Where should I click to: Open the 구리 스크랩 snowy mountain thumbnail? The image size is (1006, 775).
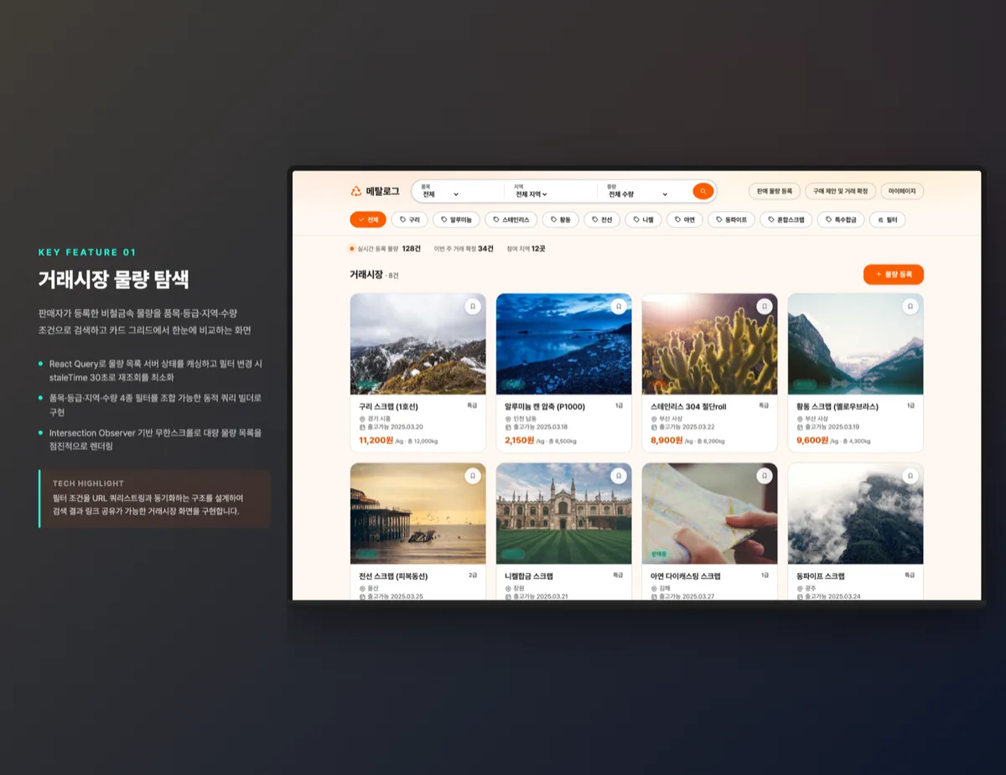coord(417,344)
